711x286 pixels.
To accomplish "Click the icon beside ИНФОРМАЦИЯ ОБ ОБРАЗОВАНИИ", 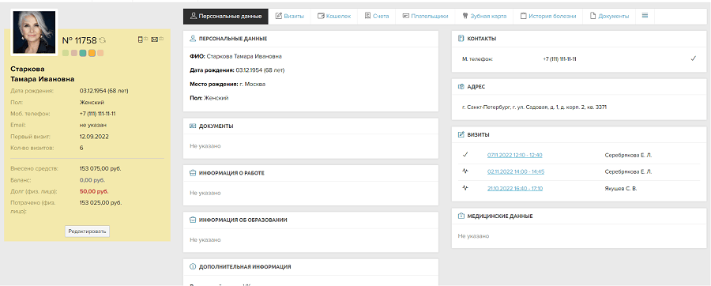I will (193, 220).
